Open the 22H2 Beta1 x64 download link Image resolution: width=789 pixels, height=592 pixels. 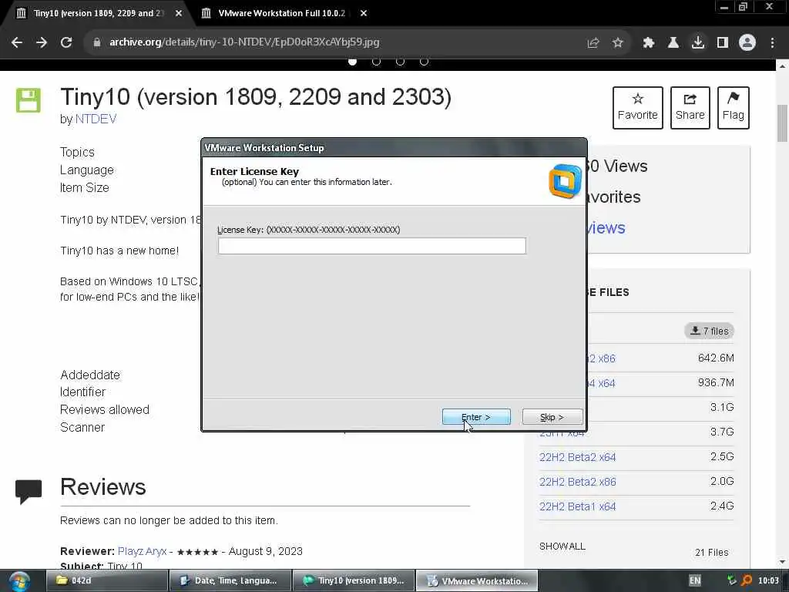pos(577,506)
